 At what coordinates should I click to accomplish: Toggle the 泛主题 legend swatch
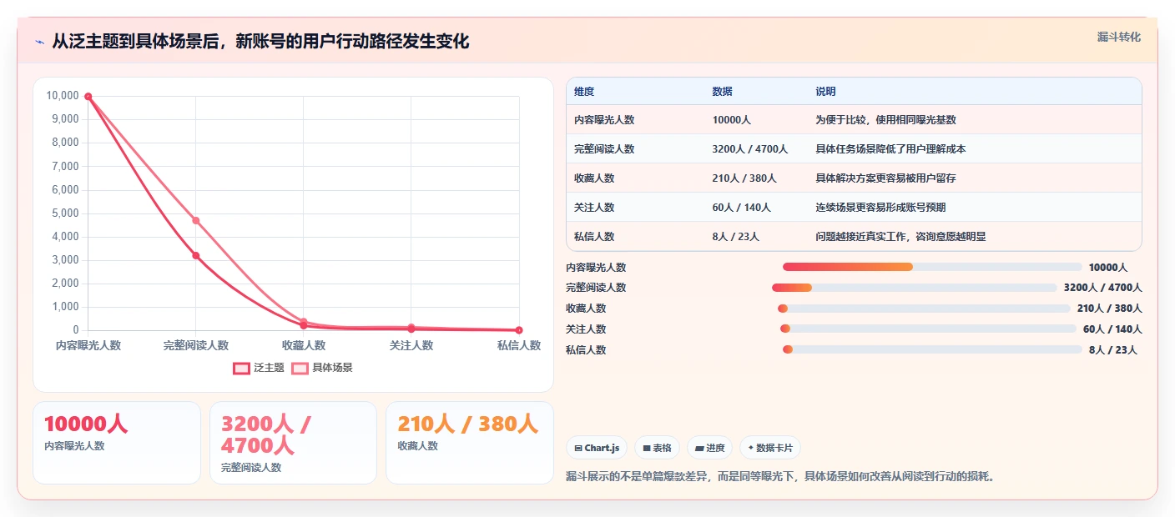(x=241, y=368)
